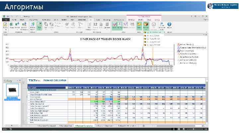Viewport: 239px width, 134px height.
Task: Add a new sheet with plus button
Action: click(x=144, y=126)
